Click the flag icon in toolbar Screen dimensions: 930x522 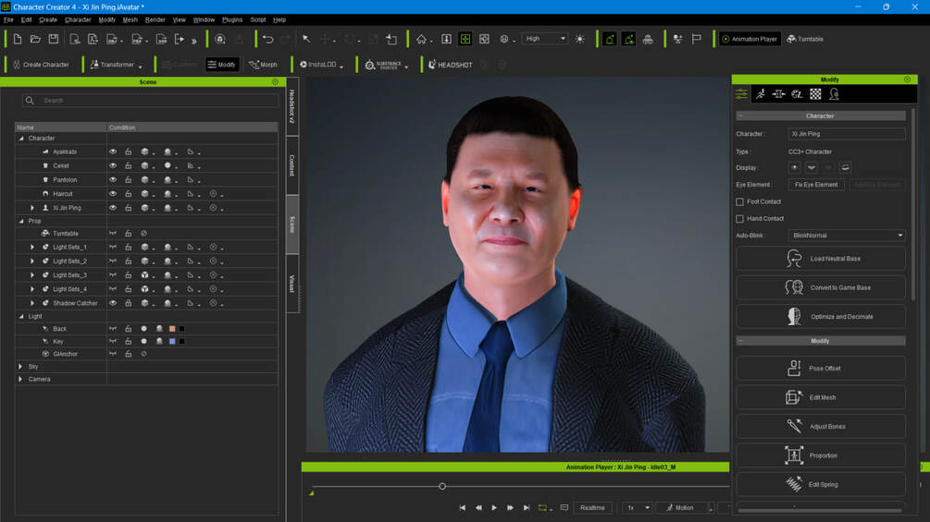pos(696,39)
